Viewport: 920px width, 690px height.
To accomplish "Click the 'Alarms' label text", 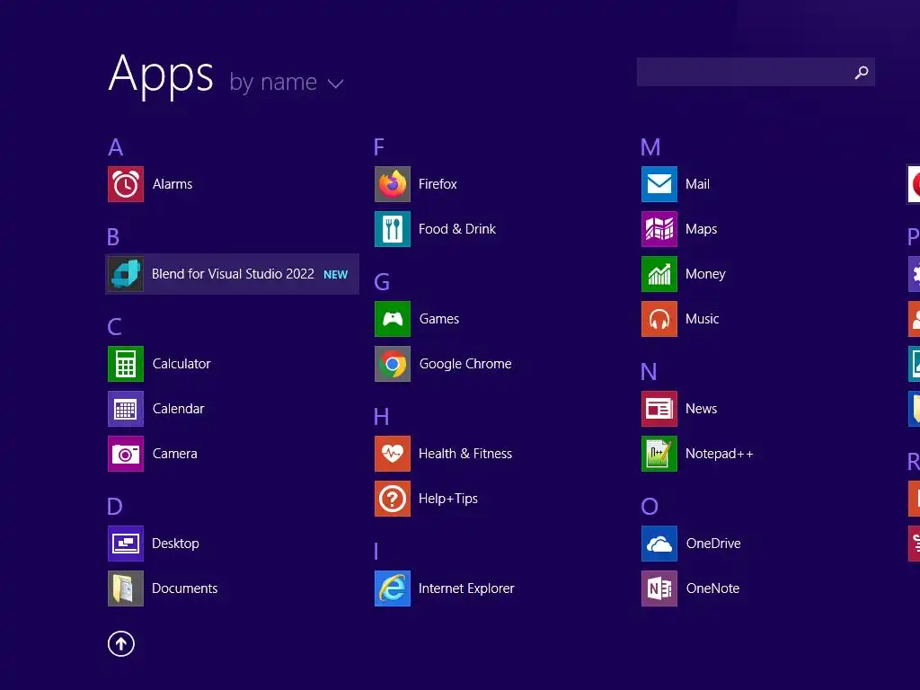I will point(172,184).
